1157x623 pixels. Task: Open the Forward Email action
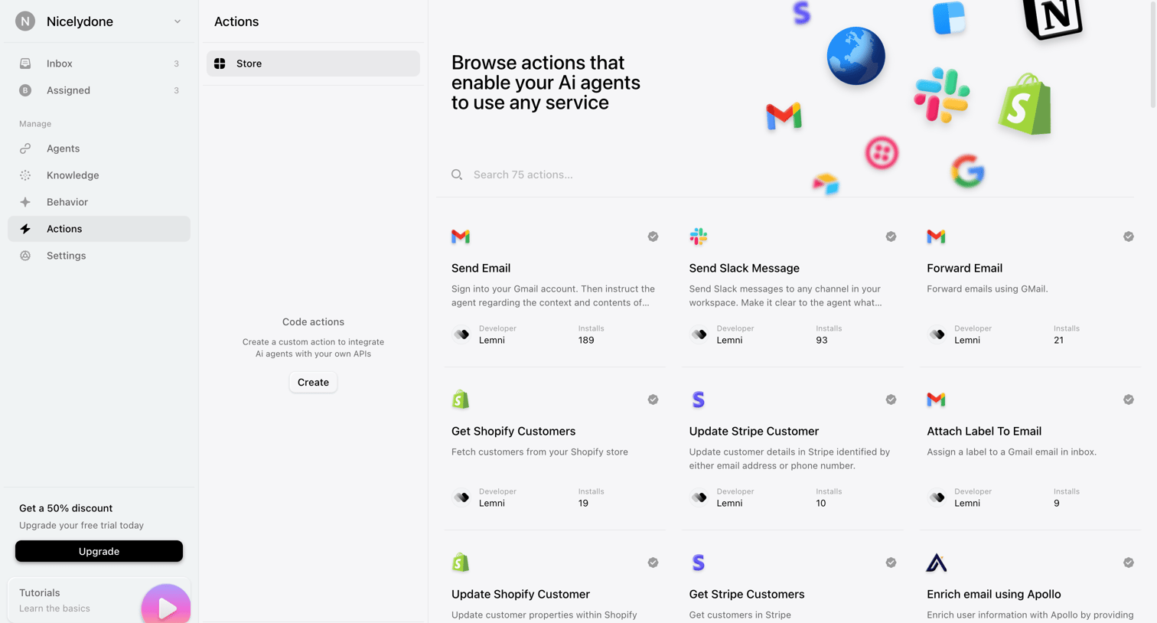[x=1030, y=286]
